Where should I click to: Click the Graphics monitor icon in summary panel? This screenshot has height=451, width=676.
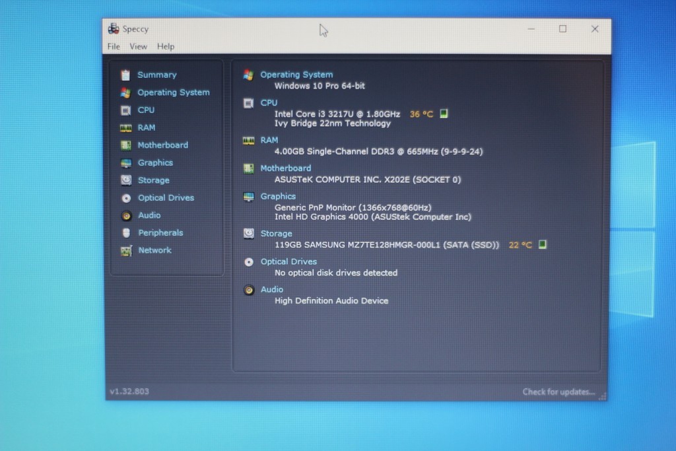(x=249, y=197)
